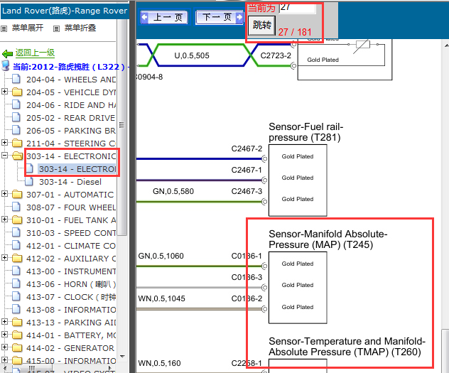Select 412-01 CLIMATE CO tree item
449x373 pixels.
pos(71,246)
